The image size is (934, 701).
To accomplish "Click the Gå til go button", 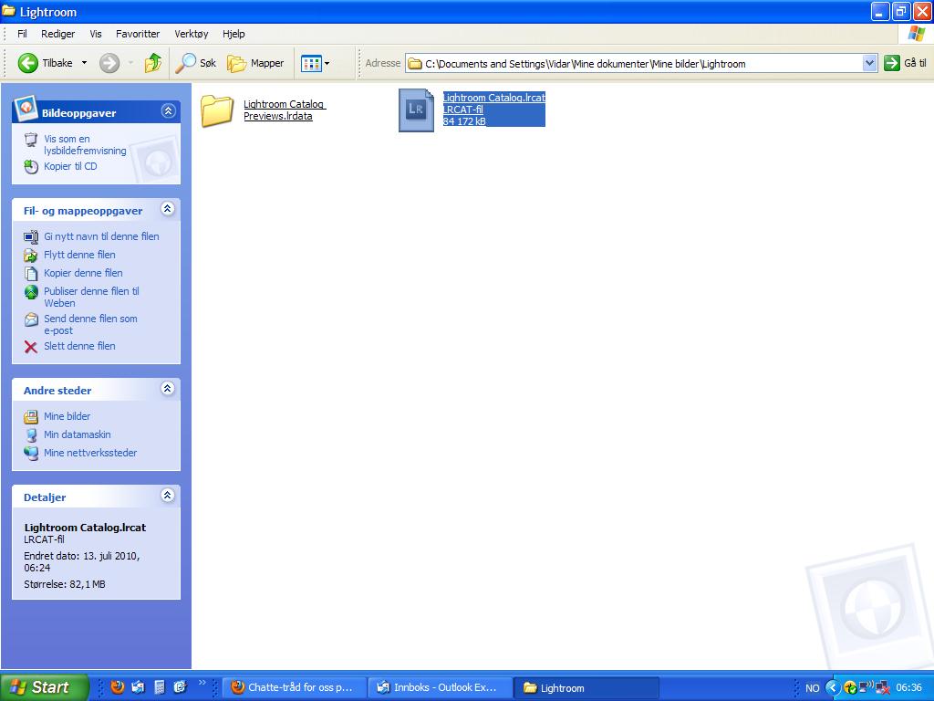I will click(x=905, y=63).
